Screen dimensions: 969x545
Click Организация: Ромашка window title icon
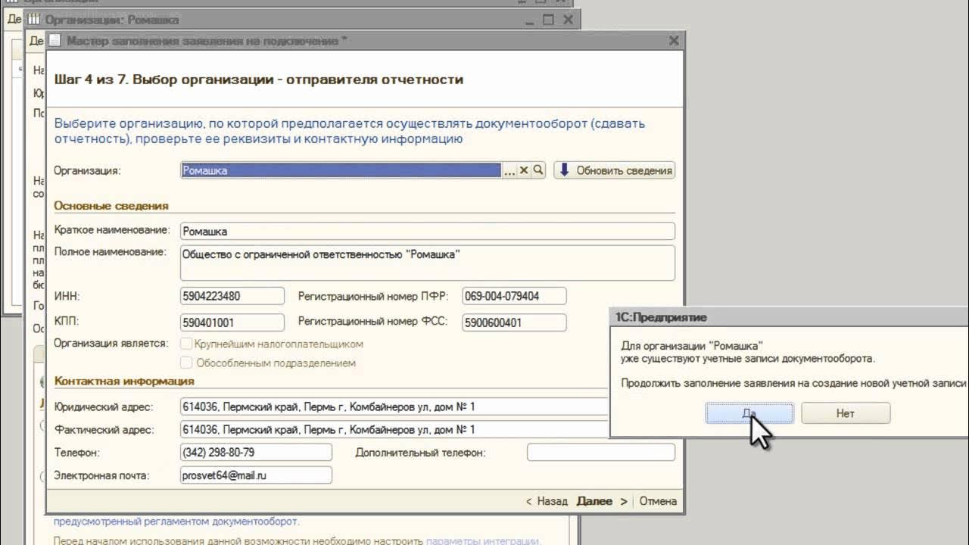33,20
